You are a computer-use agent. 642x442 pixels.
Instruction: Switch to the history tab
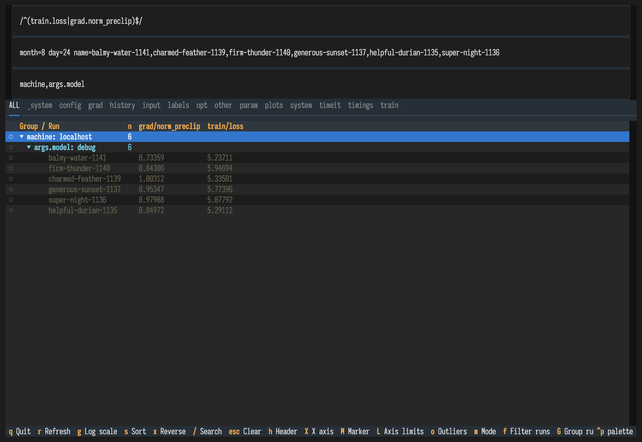coord(122,105)
